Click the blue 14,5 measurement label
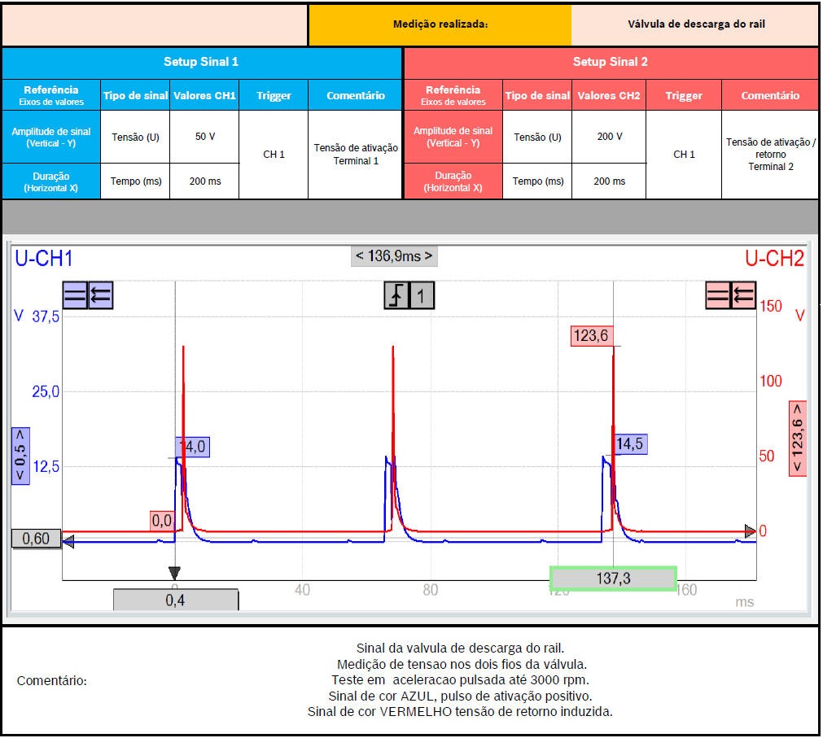823x738 pixels. point(630,444)
